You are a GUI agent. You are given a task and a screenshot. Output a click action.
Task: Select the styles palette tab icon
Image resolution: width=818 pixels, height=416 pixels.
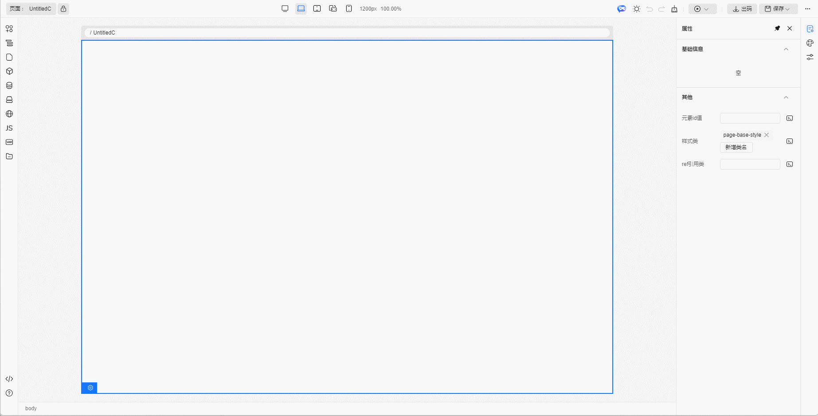(x=810, y=43)
